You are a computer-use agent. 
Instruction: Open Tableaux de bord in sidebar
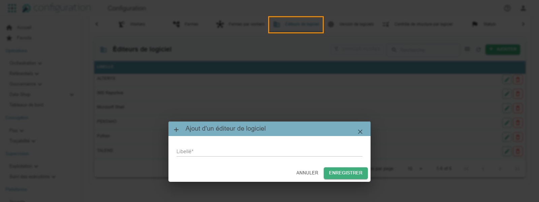[26, 105]
